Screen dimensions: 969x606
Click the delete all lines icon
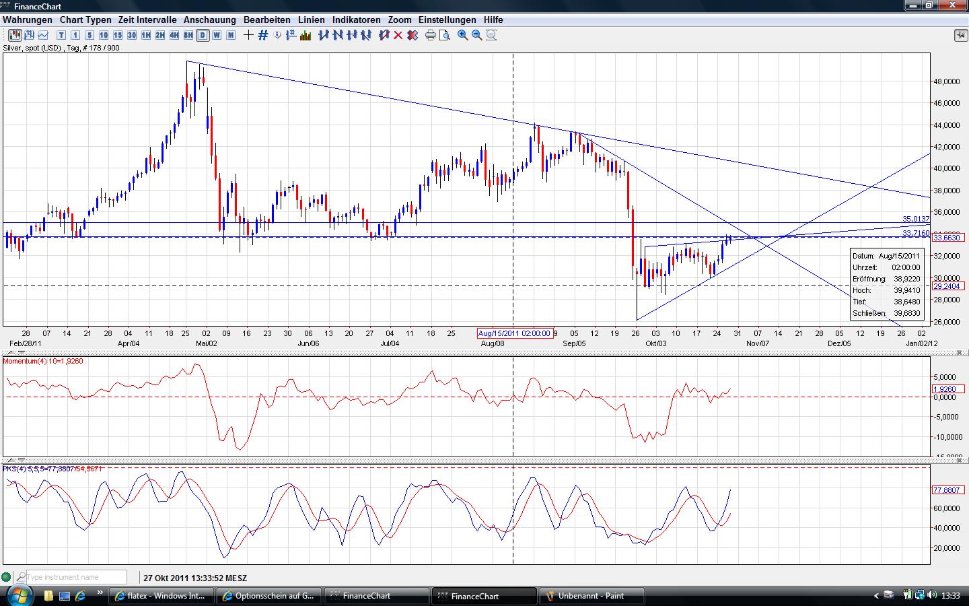pyautogui.click(x=412, y=35)
